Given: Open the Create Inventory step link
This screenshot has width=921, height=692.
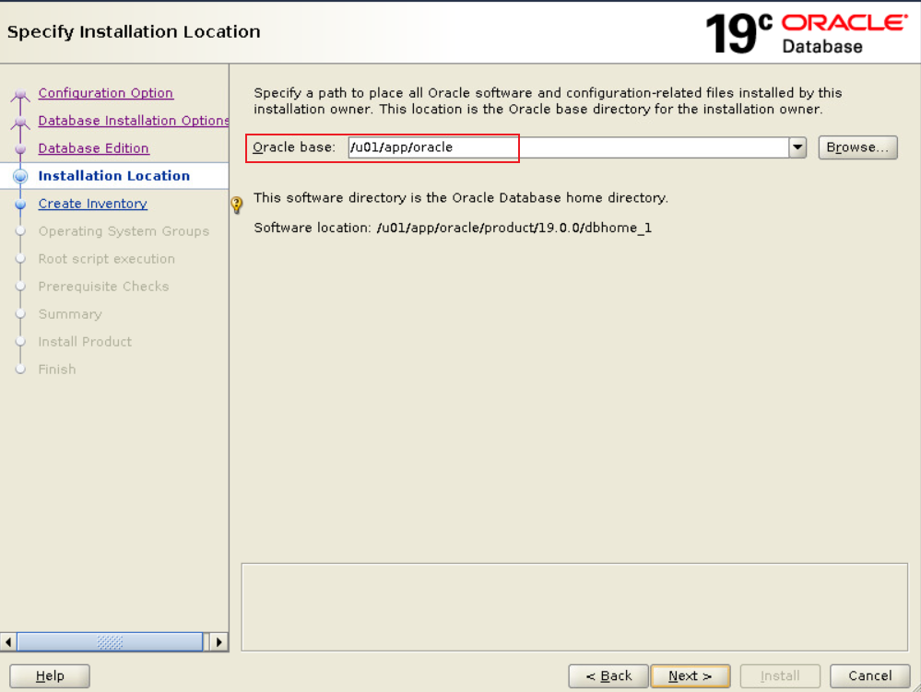Looking at the screenshot, I should tap(93, 203).
